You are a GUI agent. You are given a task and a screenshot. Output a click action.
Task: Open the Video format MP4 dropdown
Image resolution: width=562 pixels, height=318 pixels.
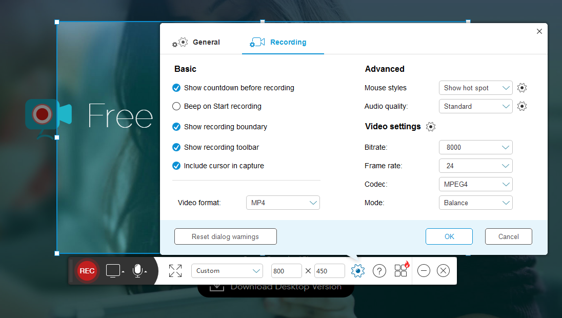point(283,203)
